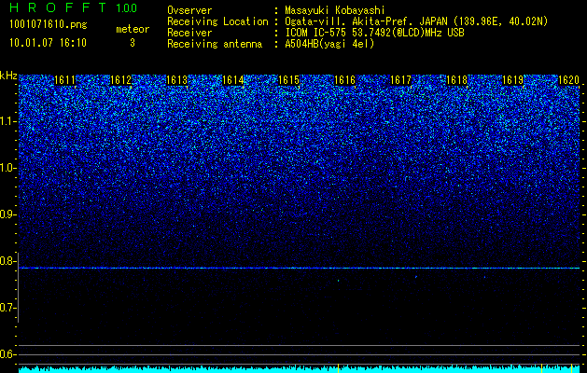
Task: Click the 1617 time marker
Action: click(401, 80)
